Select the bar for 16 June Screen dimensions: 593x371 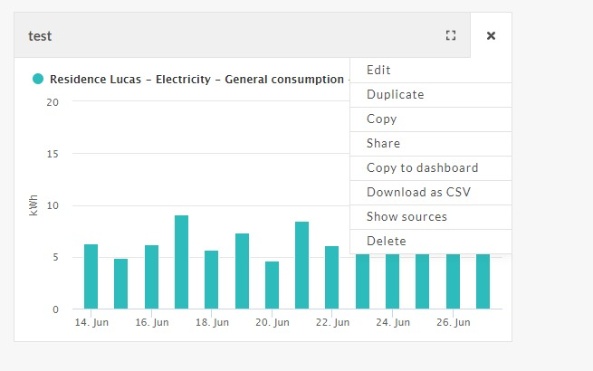click(x=151, y=277)
